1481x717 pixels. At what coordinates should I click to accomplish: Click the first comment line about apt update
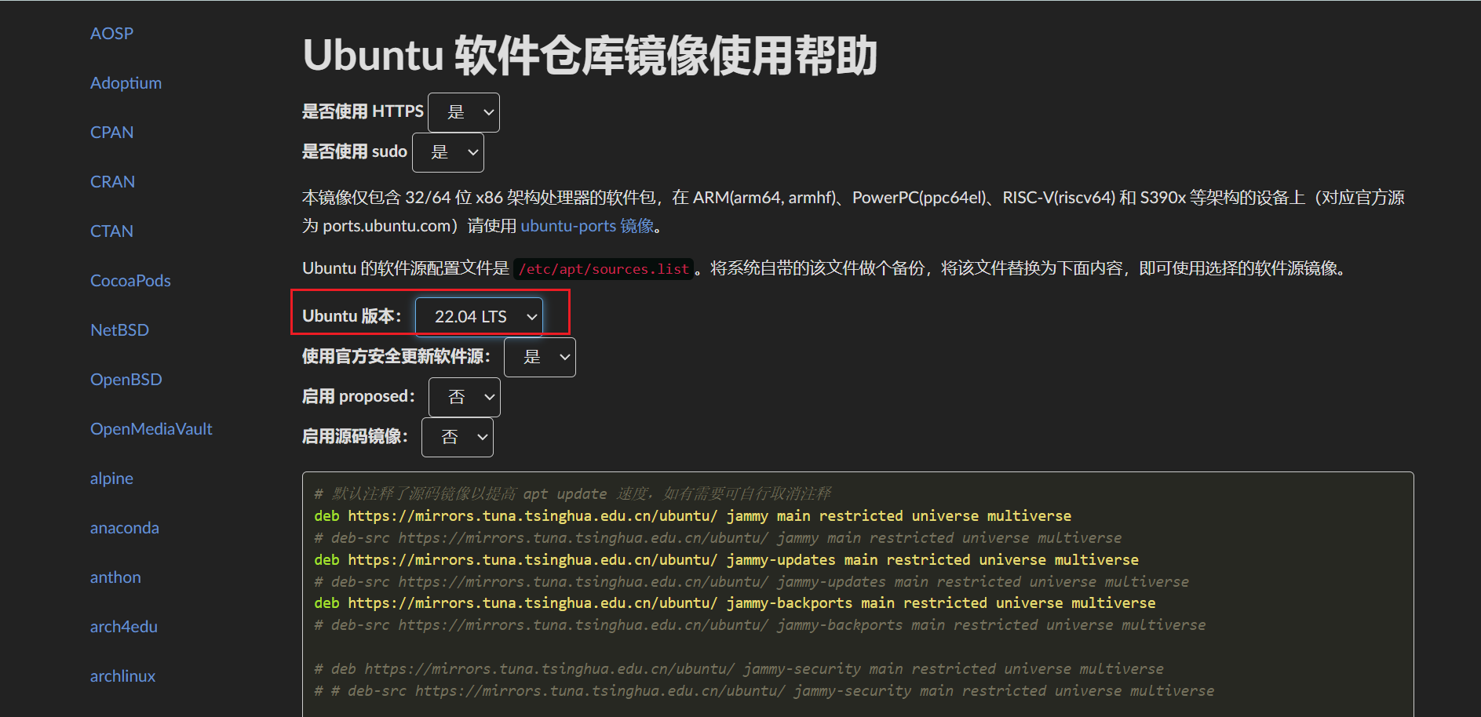point(572,494)
